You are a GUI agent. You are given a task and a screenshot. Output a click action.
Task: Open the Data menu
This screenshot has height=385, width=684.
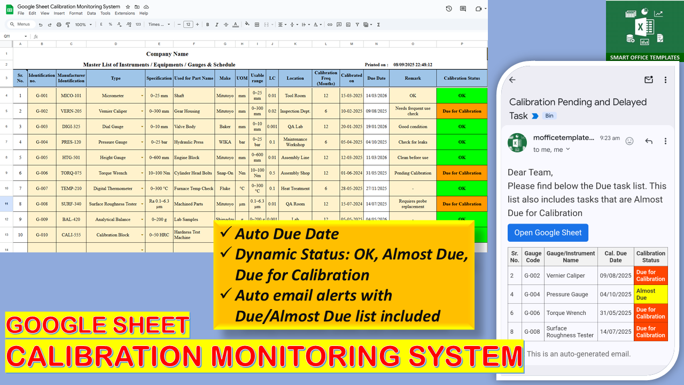91,13
